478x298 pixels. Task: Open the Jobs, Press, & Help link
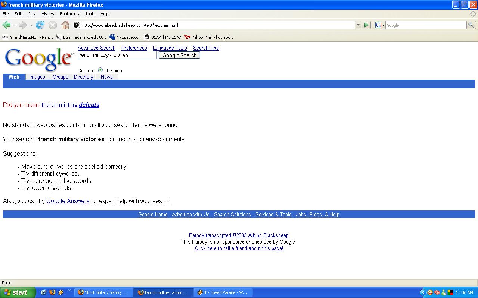click(x=318, y=214)
